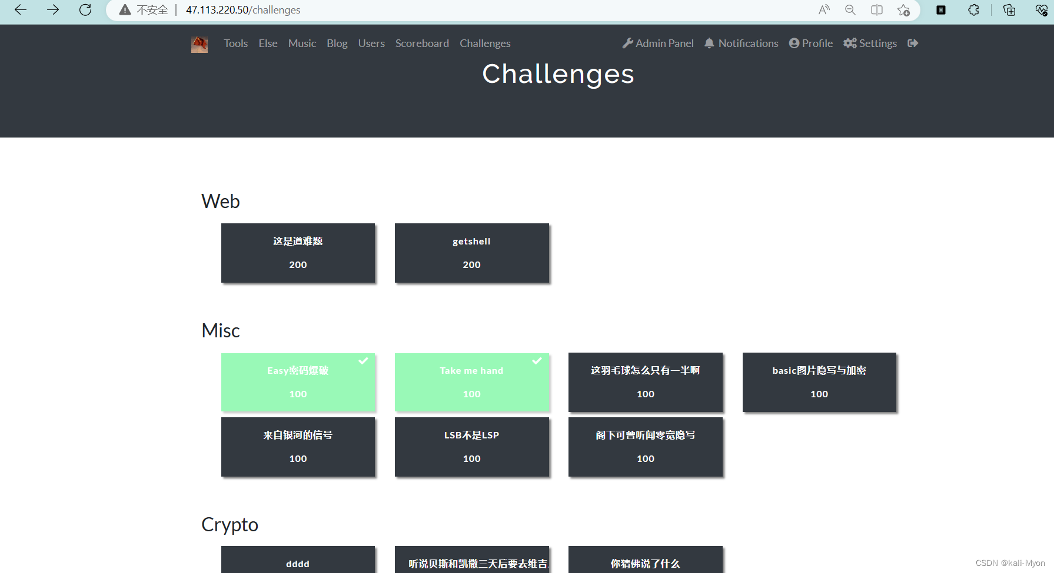Switch to the Music section
Viewport: 1054px width, 573px height.
coord(302,43)
